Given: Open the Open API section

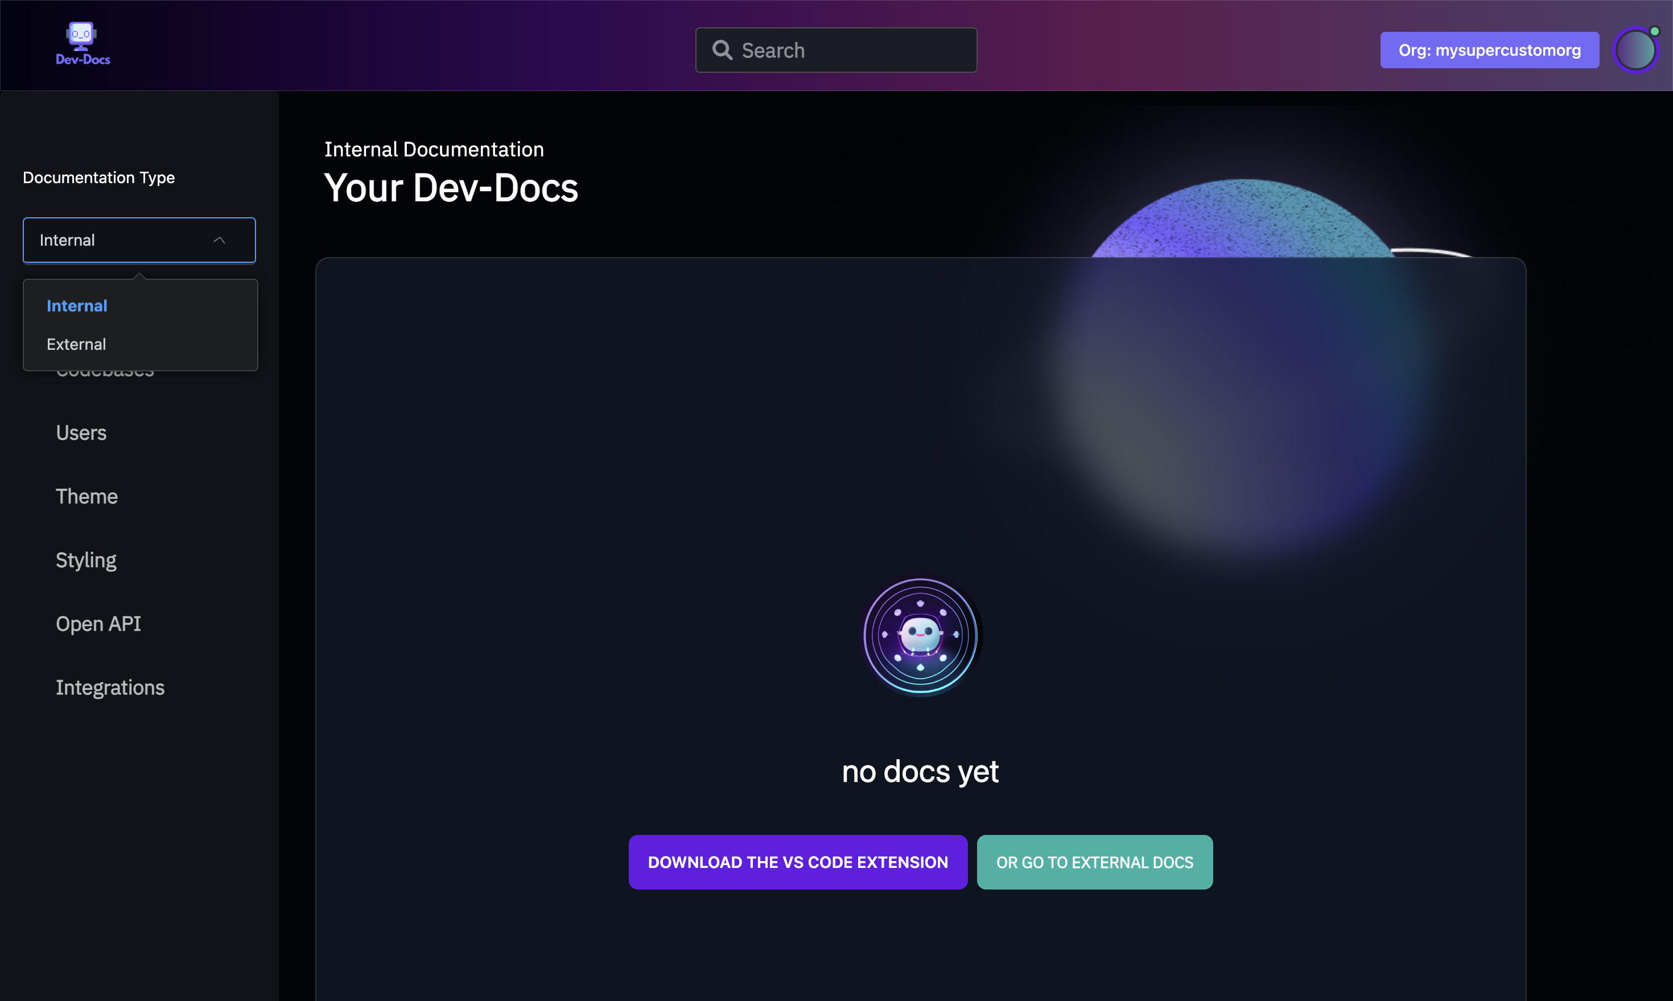Looking at the screenshot, I should tap(98, 623).
